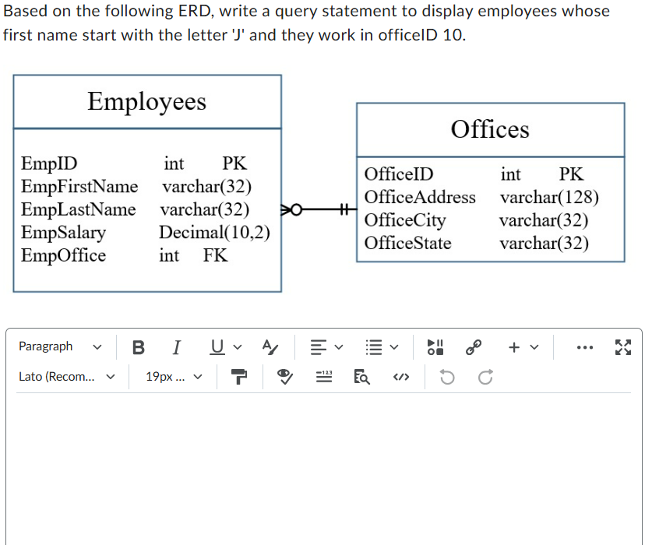Run the accessibility checker
The width and height of the screenshot is (645, 545).
(x=284, y=376)
